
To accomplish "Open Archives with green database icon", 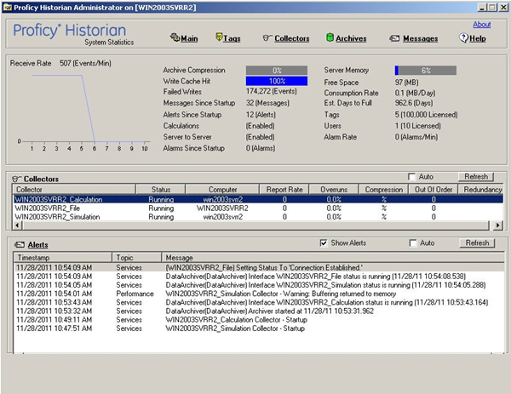I will [330, 38].
